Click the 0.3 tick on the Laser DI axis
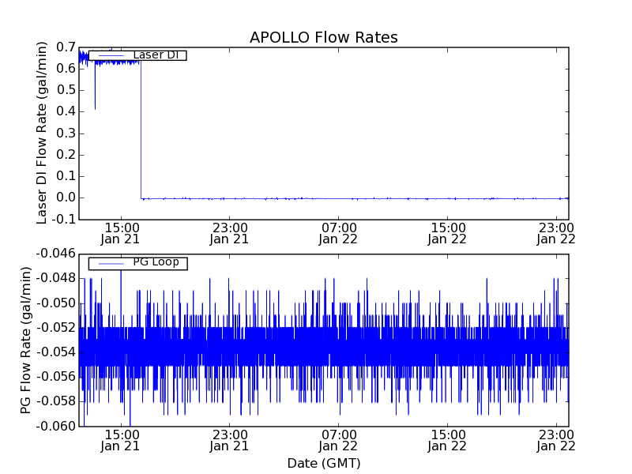 [x=66, y=133]
